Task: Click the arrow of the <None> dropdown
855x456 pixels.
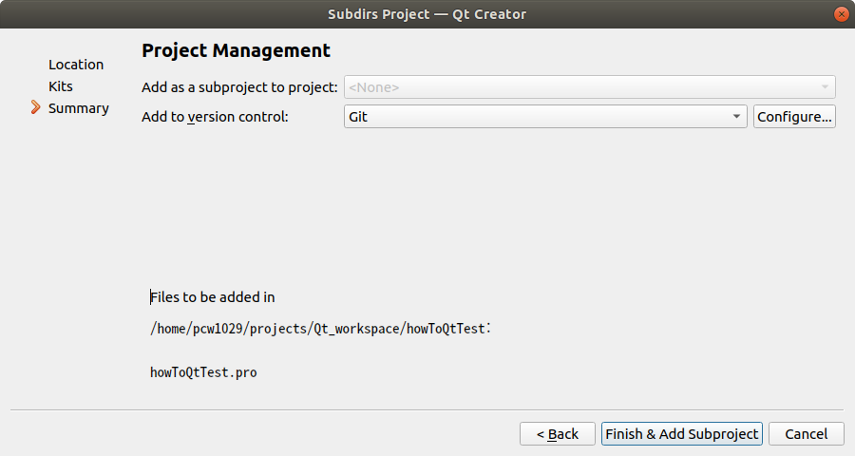Action: coord(825,87)
